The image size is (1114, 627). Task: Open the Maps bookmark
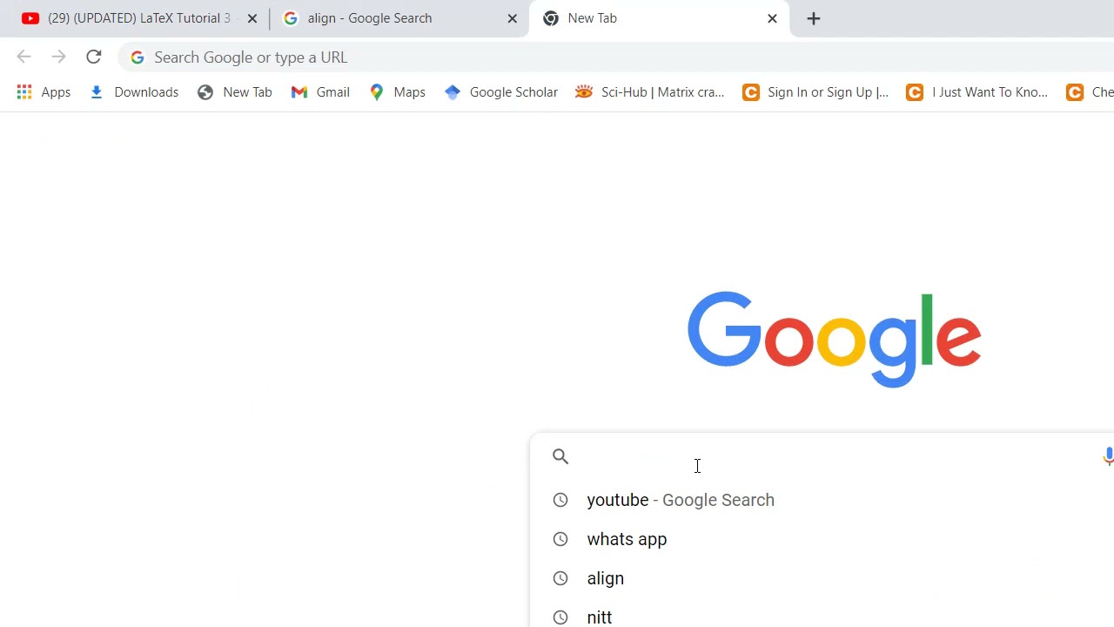[x=398, y=92]
